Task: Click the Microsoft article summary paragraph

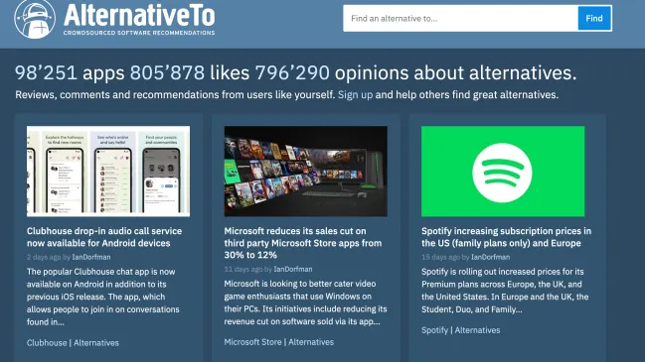Action: 306,302
